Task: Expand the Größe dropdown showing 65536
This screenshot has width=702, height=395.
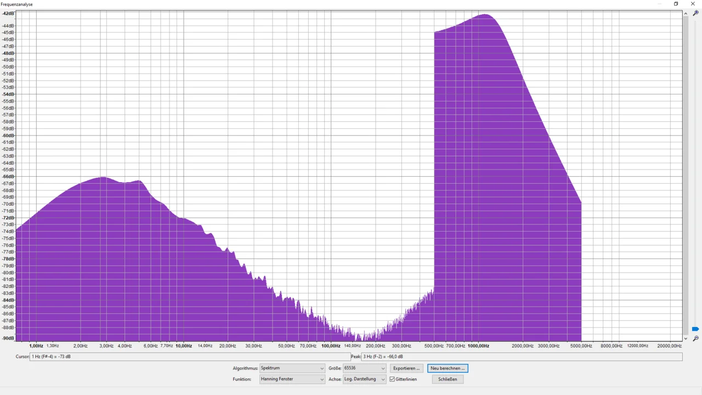Action: (364, 368)
